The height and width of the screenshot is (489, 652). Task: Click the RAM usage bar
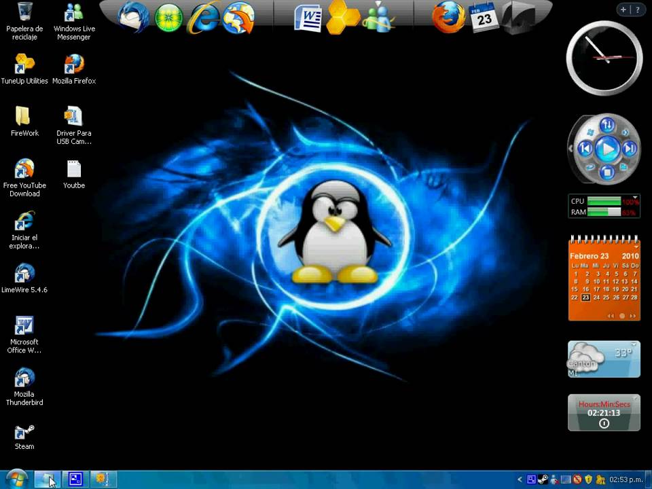click(604, 212)
